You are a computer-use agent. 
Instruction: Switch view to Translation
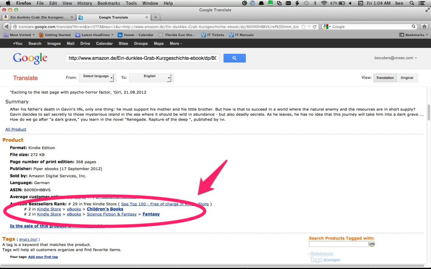tap(385, 78)
